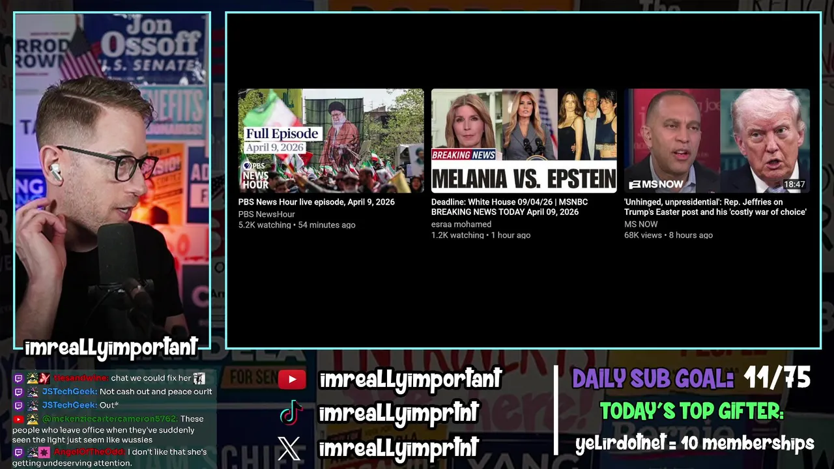Open the esraa mohamed channel name

461,224
